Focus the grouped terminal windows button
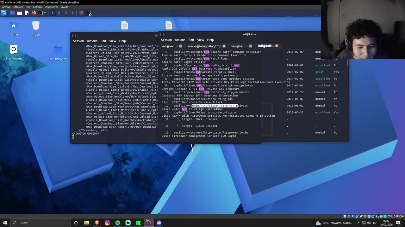The width and height of the screenshot is (405, 227). [x=89, y=13]
